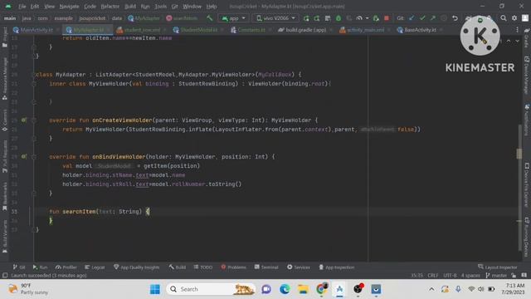Open App Inspection tool window
This screenshot has height=299, width=531.
337,267
